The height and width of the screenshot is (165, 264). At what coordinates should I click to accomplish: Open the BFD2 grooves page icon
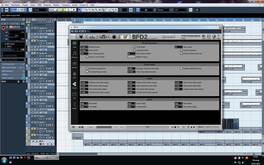tap(103, 37)
